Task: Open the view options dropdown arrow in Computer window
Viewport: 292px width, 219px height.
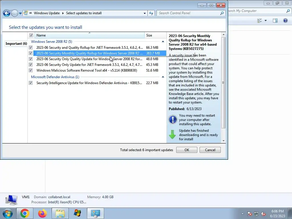Action: pos(265,21)
